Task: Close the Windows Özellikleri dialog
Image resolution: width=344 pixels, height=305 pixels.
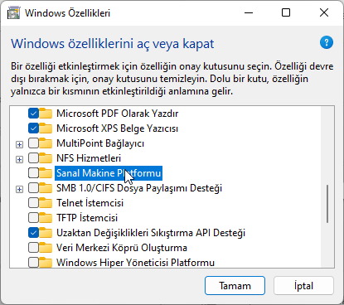Action: (x=324, y=12)
